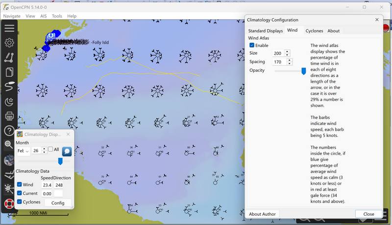The image size is (392, 225).
Task: Click the OpenCPN app icon in the title bar
Action: [x=6, y=7]
